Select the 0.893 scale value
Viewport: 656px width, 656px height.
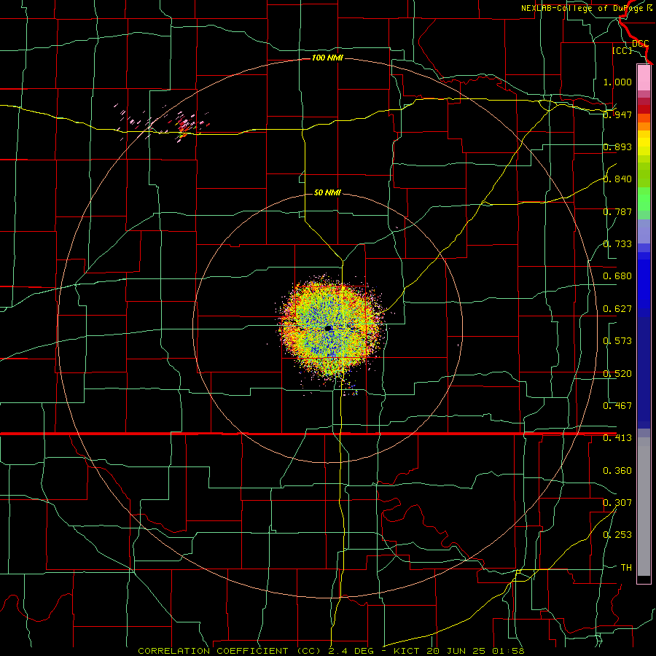(617, 147)
